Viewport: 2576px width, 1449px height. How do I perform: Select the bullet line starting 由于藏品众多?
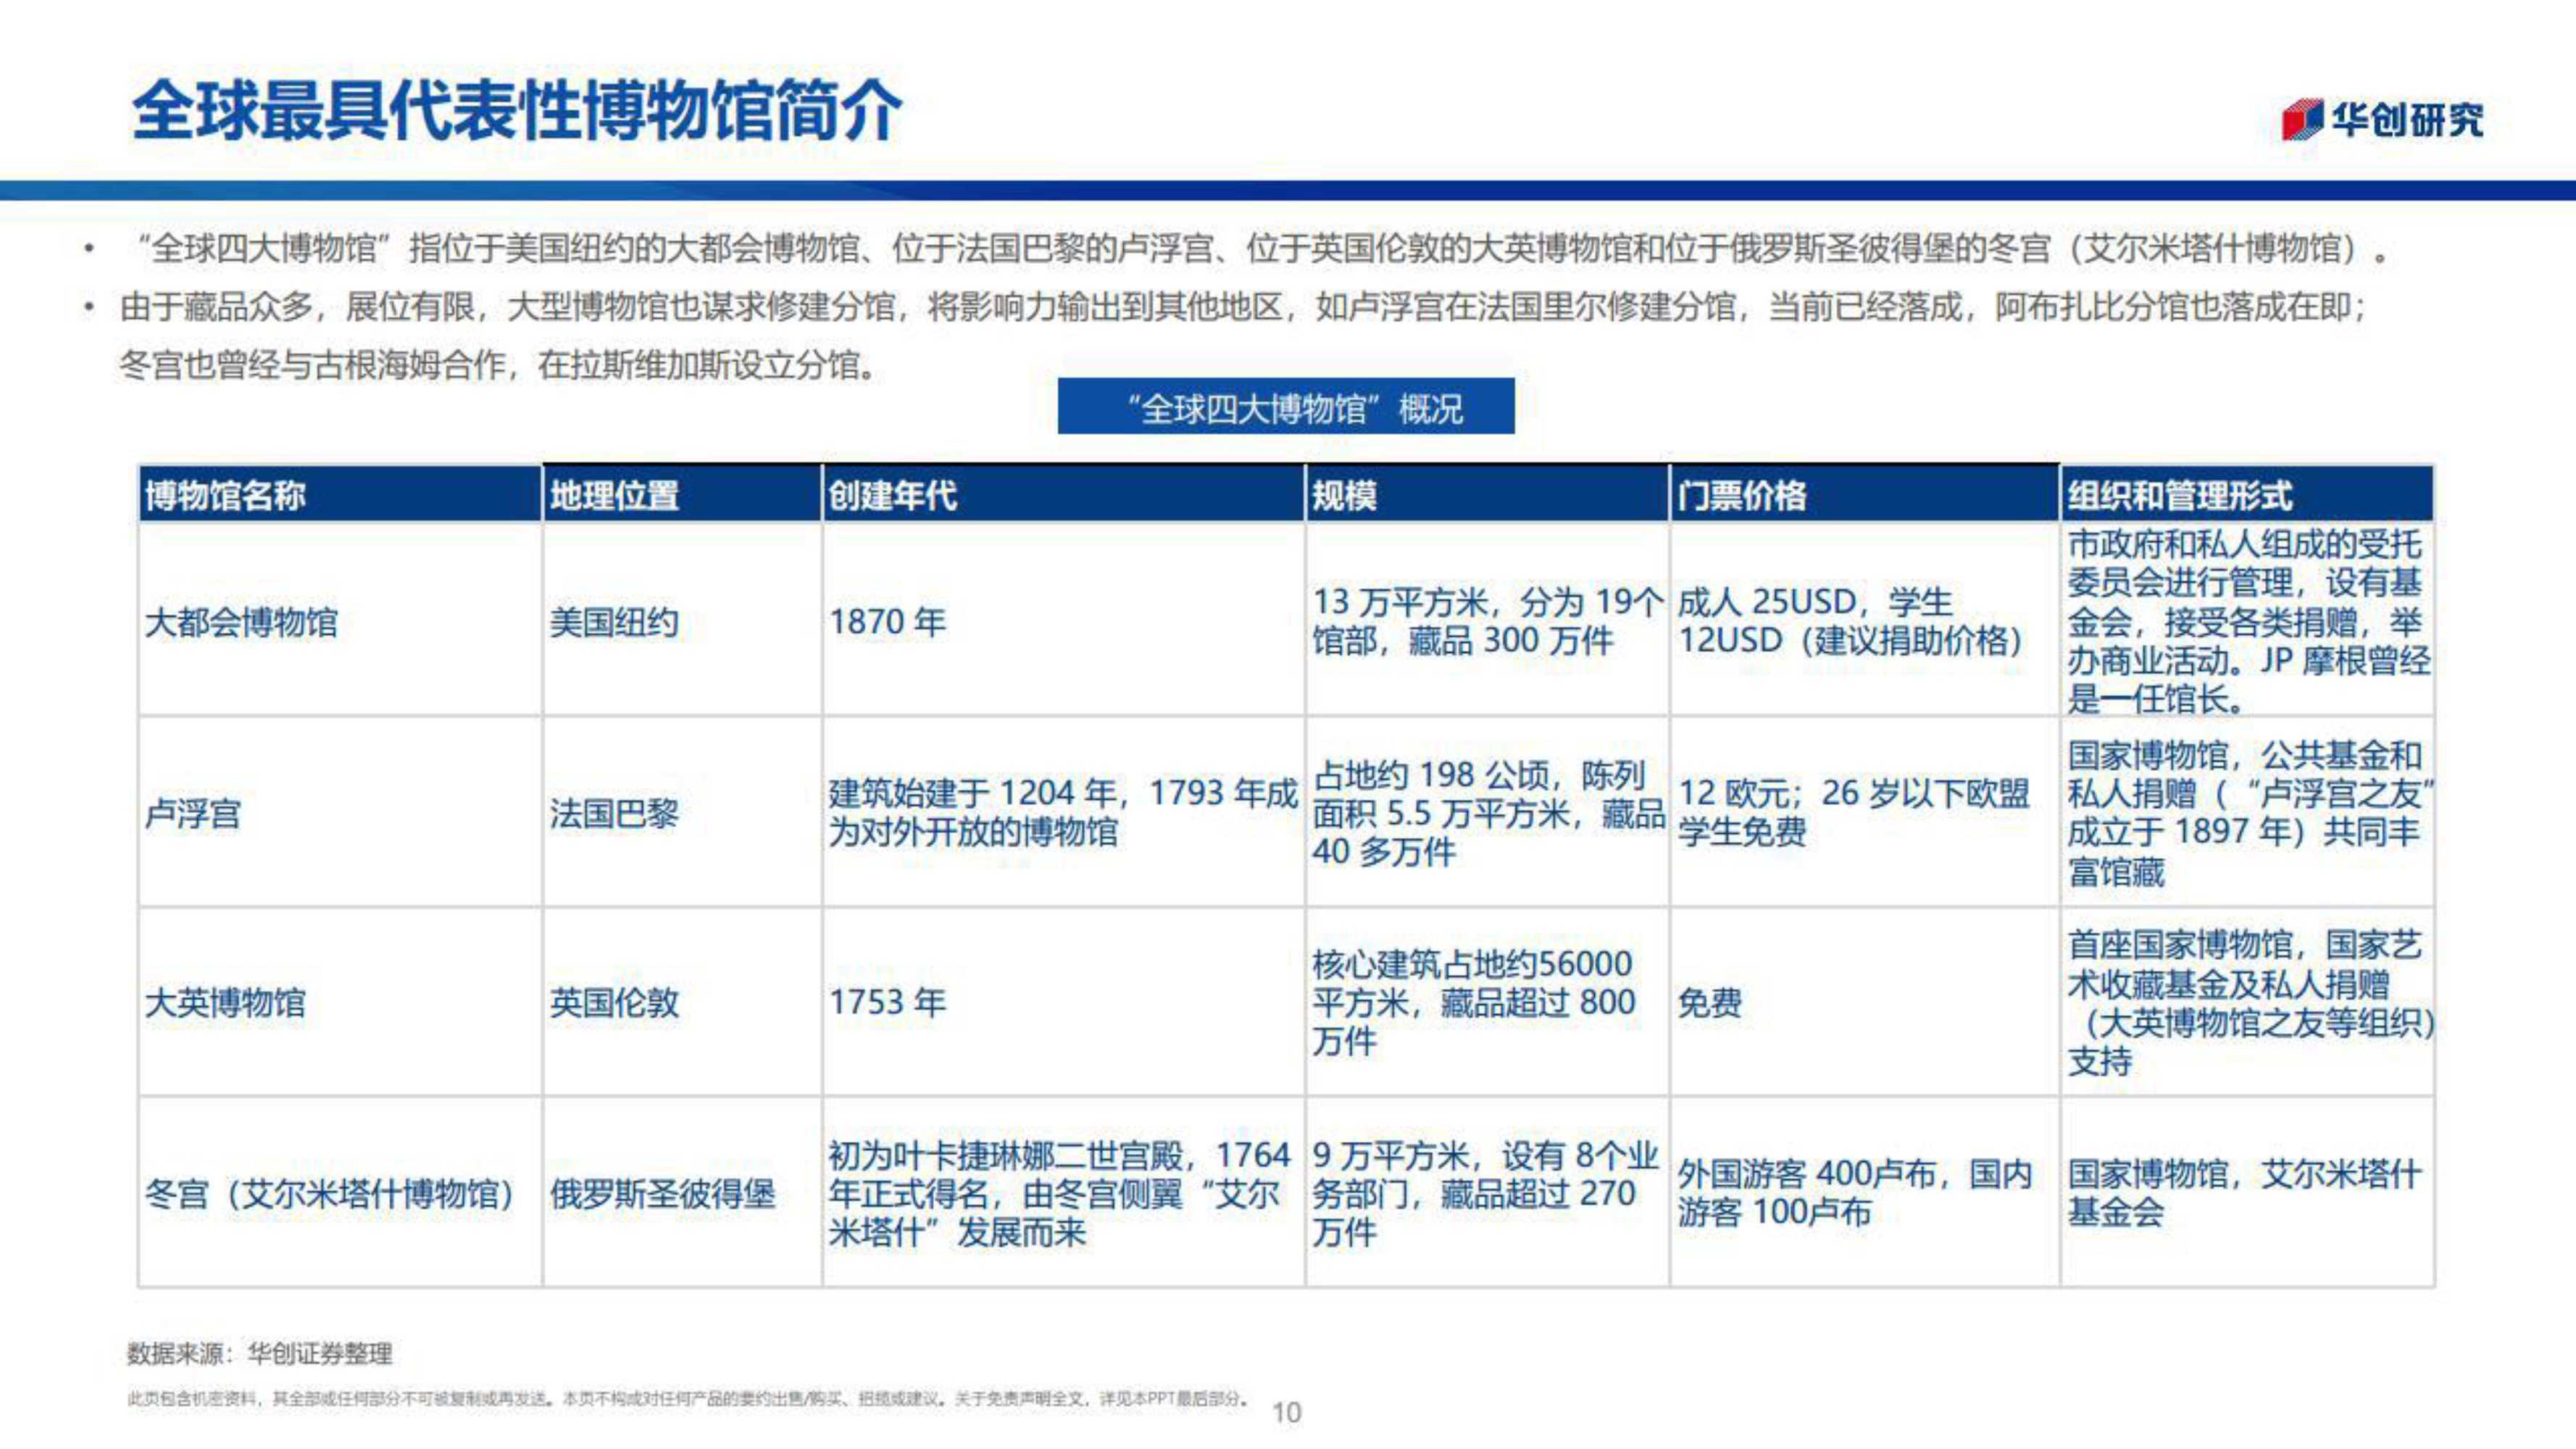click(1242, 306)
